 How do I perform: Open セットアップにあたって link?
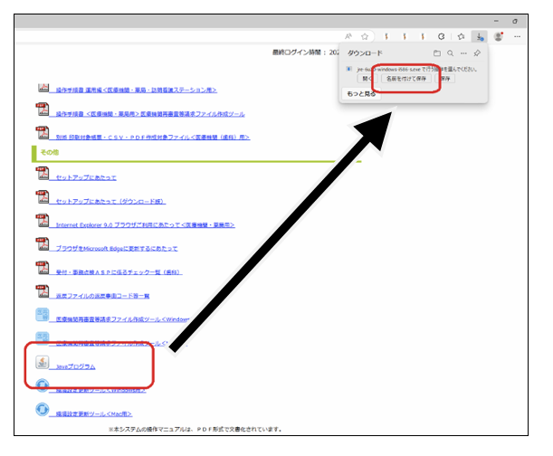click(86, 177)
